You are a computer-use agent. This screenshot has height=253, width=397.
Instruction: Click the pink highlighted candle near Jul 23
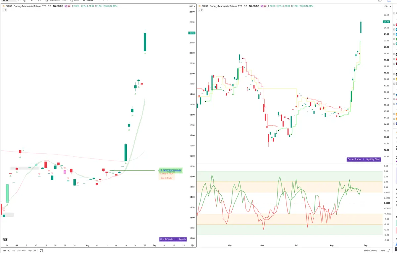pyautogui.click(x=65, y=172)
